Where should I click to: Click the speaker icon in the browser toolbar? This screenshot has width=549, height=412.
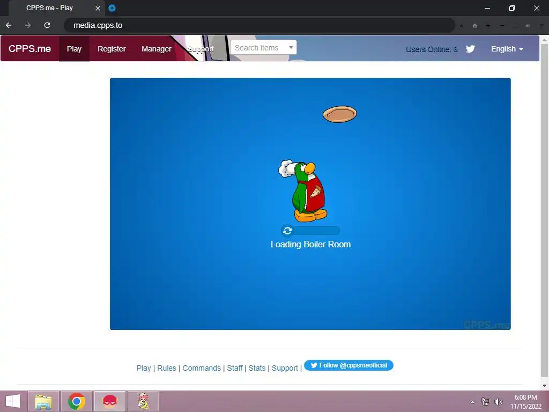pos(528,26)
